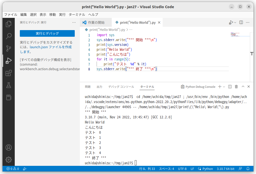
Task: Open sidebar views and more actions ellipsis
Action: click(x=74, y=22)
